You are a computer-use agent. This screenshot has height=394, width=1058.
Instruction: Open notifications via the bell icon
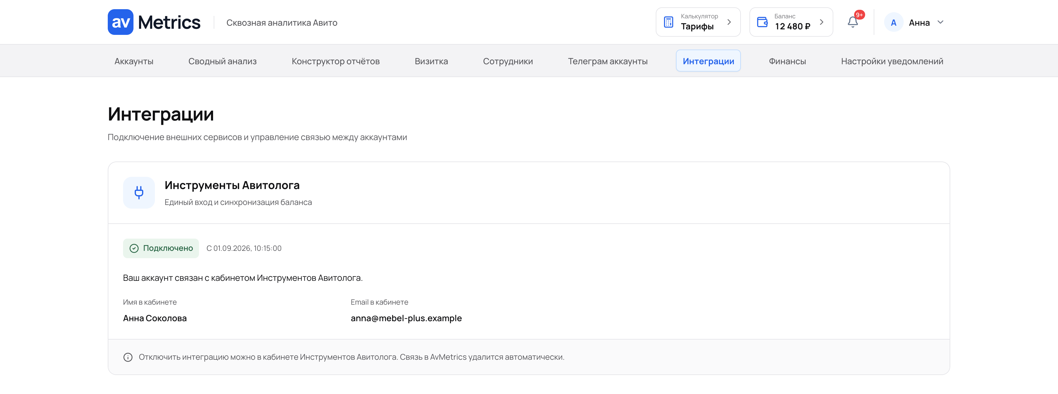[x=853, y=23]
